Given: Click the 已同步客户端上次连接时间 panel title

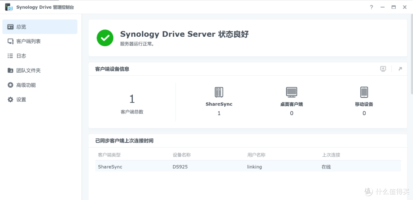Looking at the screenshot, I should click(124, 141).
